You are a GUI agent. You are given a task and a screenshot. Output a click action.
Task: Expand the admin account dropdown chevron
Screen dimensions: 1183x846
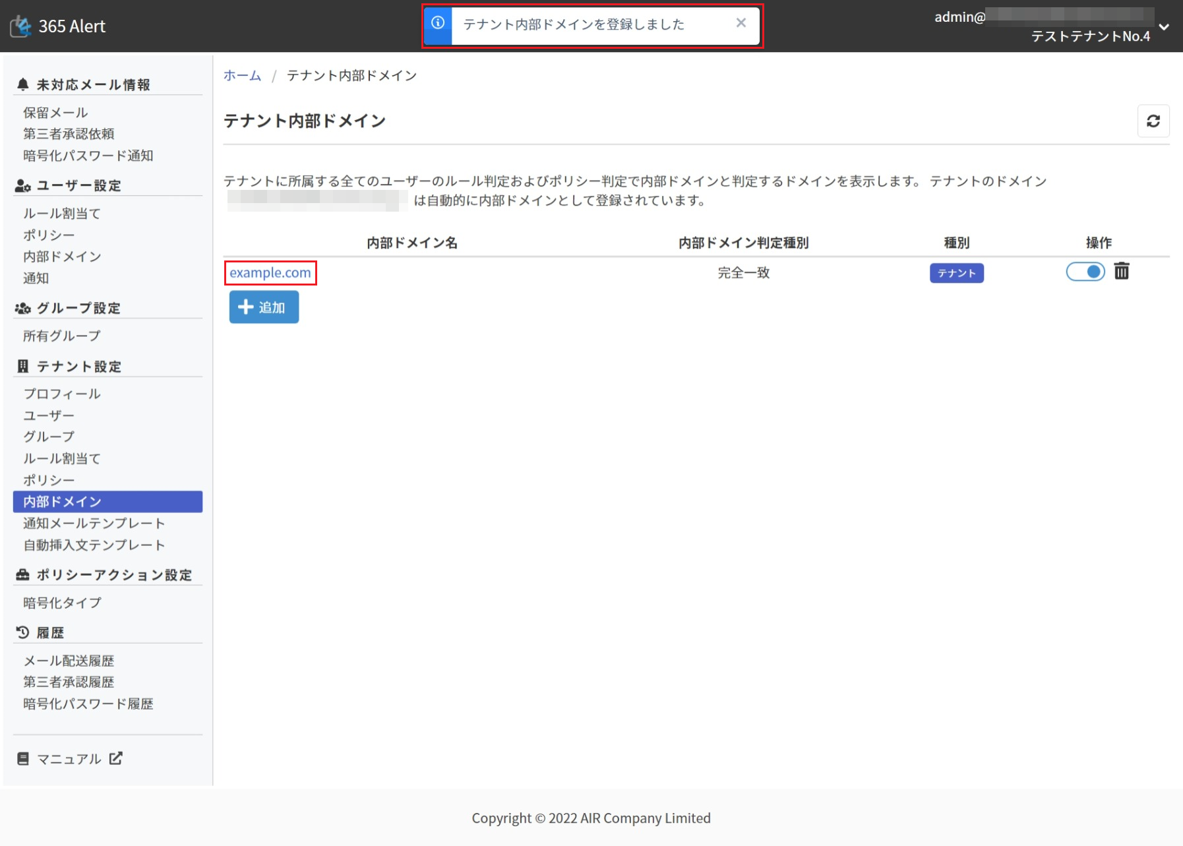tap(1164, 27)
